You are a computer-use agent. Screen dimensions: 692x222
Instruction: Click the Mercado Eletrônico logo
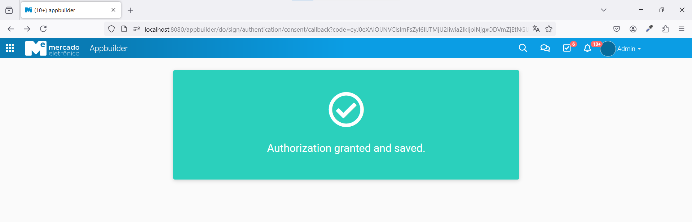[x=52, y=49]
